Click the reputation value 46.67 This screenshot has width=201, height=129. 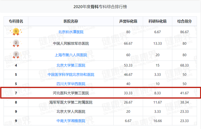pyautogui.click(x=128, y=75)
